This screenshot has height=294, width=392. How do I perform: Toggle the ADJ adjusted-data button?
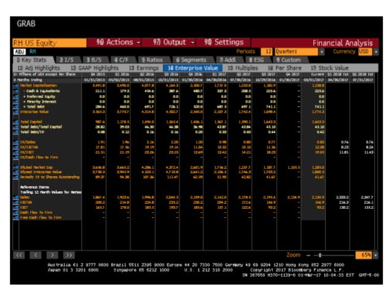(20, 52)
